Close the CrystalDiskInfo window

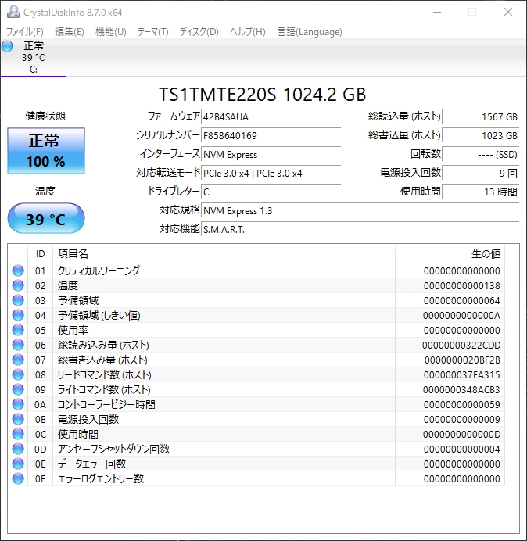[x=508, y=12]
